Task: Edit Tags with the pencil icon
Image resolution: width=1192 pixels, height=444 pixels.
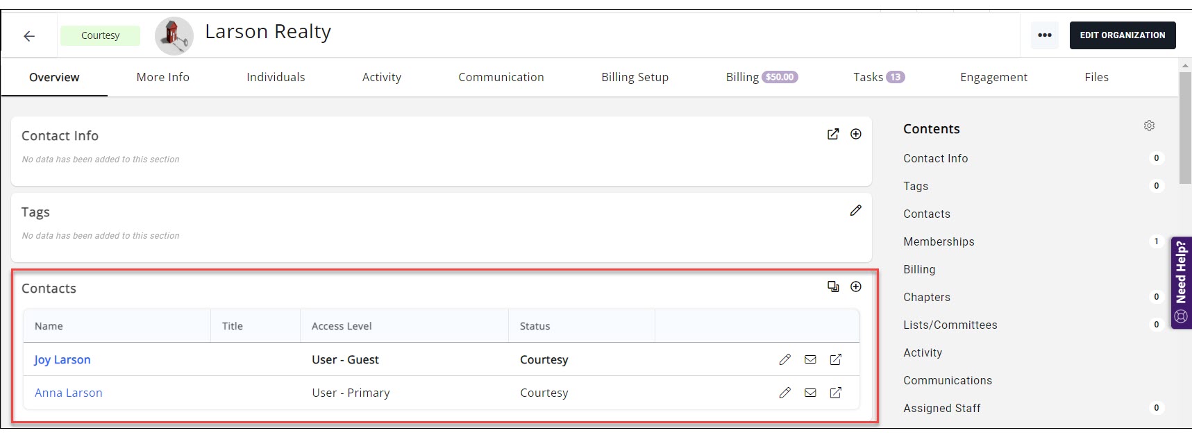Action: pos(855,211)
